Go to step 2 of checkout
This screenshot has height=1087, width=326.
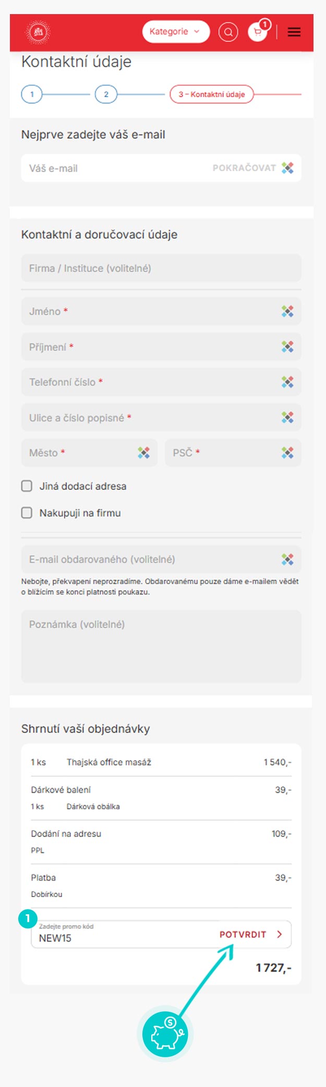pyautogui.click(x=106, y=94)
